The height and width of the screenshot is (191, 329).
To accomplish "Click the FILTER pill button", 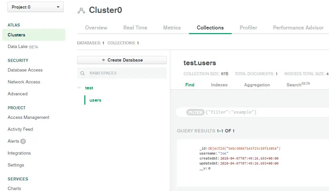I will tap(195, 112).
